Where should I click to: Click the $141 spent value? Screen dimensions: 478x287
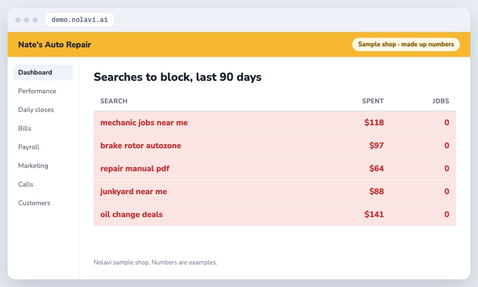pos(374,214)
